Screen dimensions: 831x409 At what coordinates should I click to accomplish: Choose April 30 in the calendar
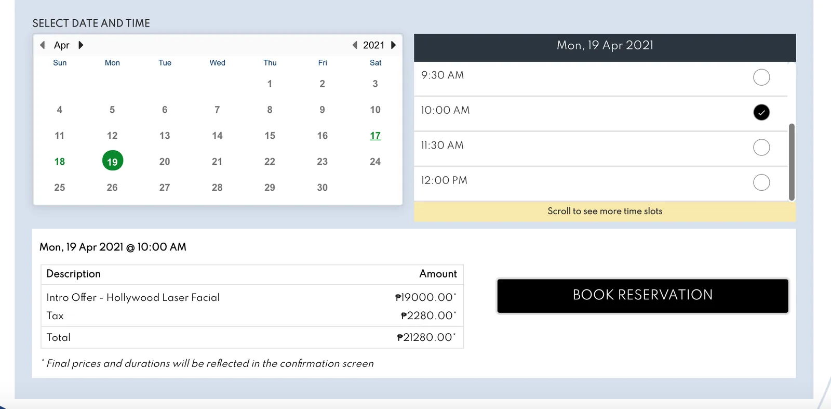pyautogui.click(x=323, y=188)
